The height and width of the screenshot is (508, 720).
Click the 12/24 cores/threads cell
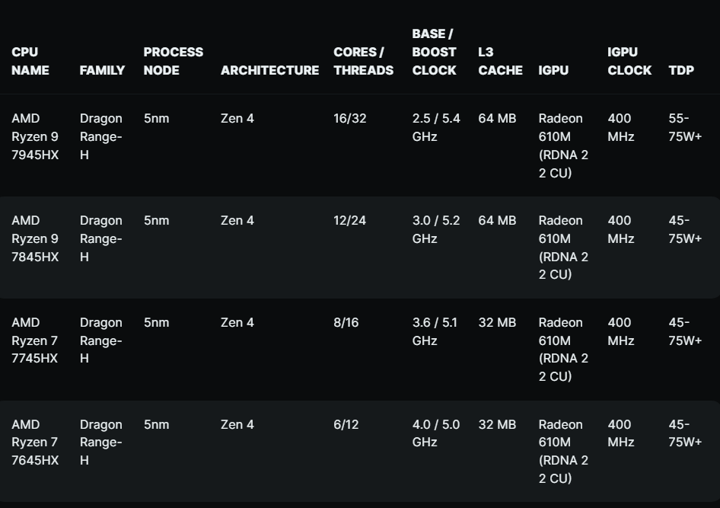click(x=349, y=221)
